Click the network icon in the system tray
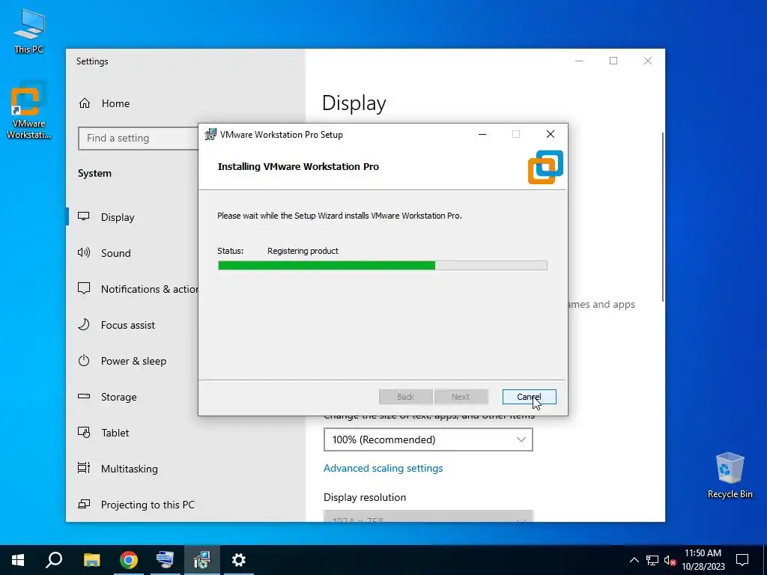 (652, 560)
